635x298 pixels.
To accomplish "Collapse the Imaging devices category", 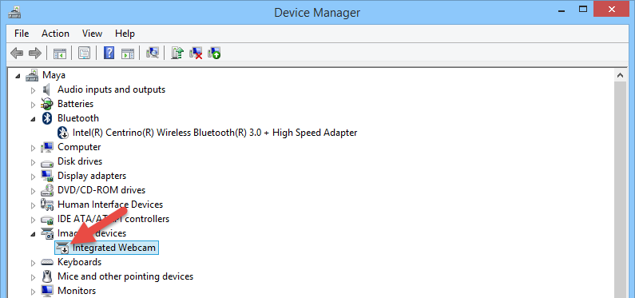I will [34, 233].
